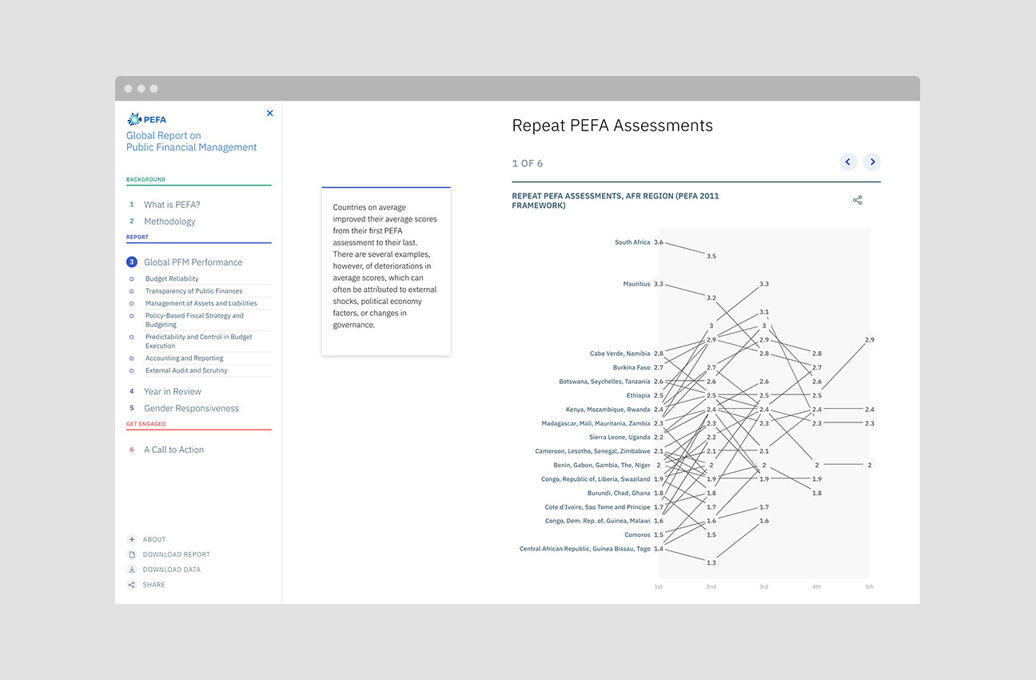Go to External Audit and Scrutiny
The image size is (1036, 680).
pos(186,370)
